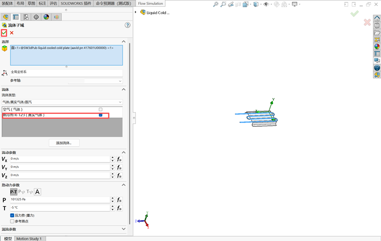Open the Motion Study 1 bottom tab
The image size is (381, 241).
click(x=29, y=239)
